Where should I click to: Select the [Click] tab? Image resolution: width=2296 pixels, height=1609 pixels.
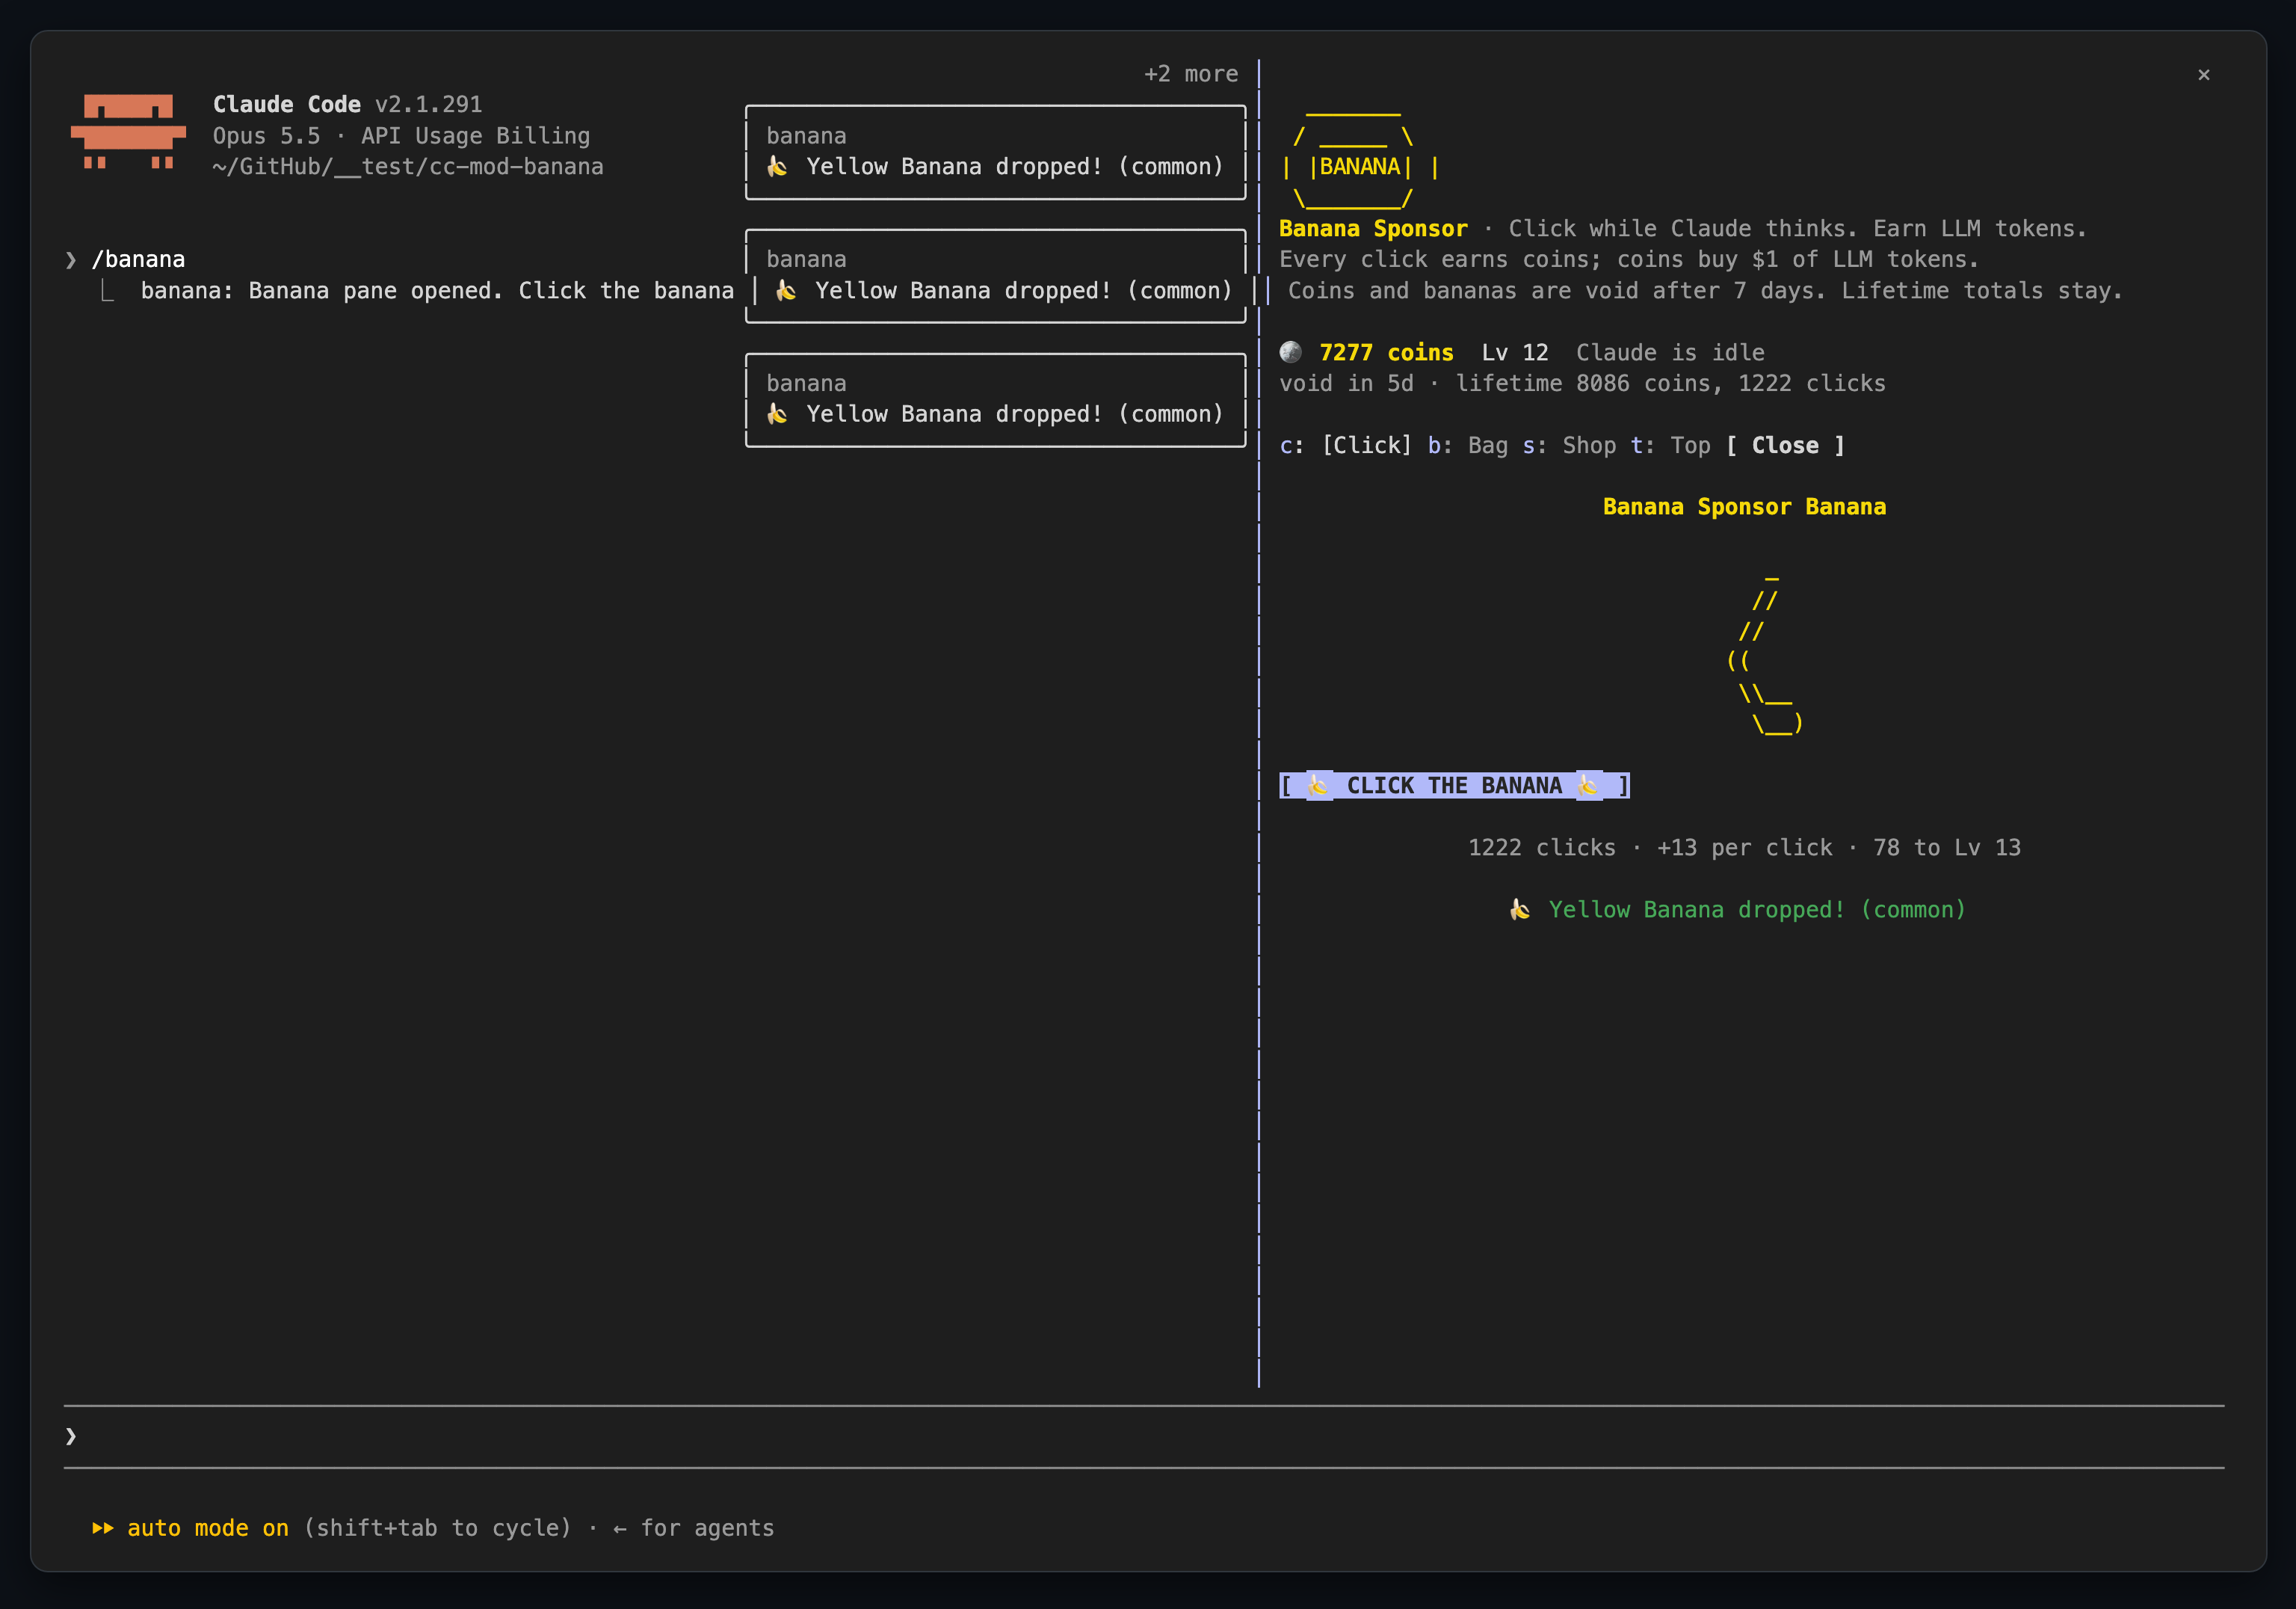1367,446
